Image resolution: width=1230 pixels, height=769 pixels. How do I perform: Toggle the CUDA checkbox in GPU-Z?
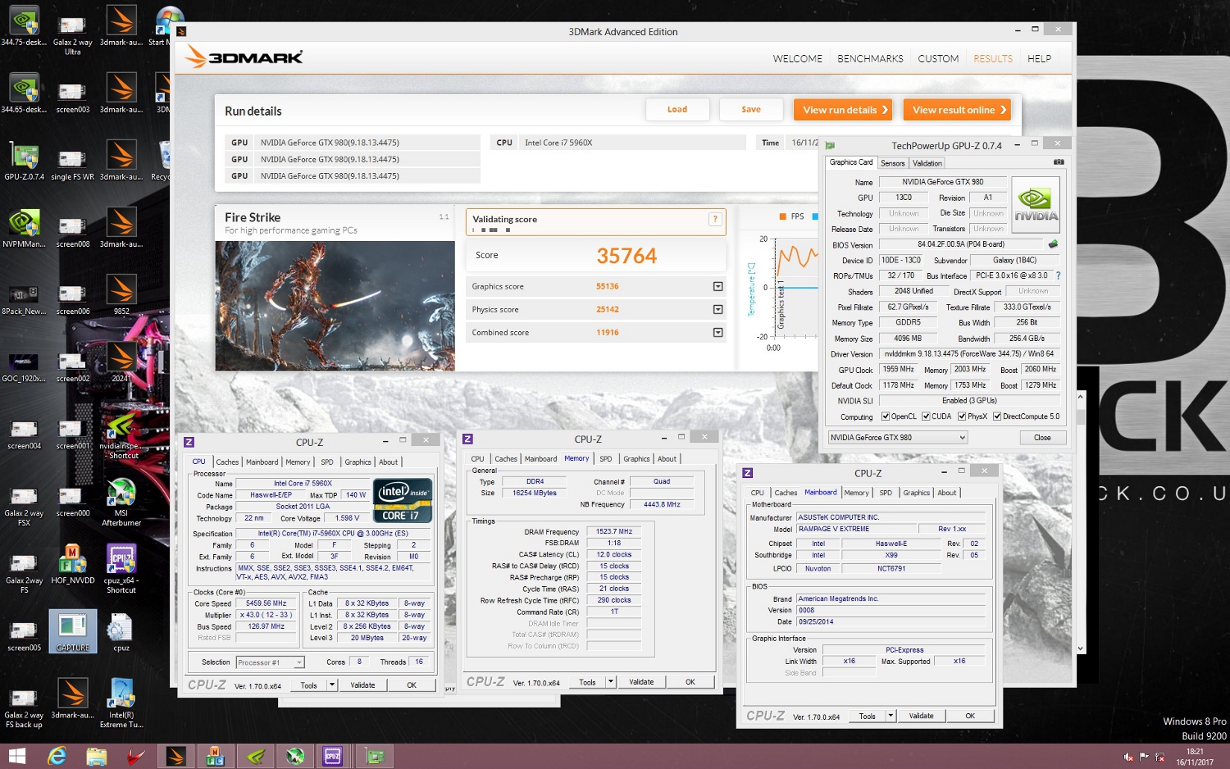point(926,416)
